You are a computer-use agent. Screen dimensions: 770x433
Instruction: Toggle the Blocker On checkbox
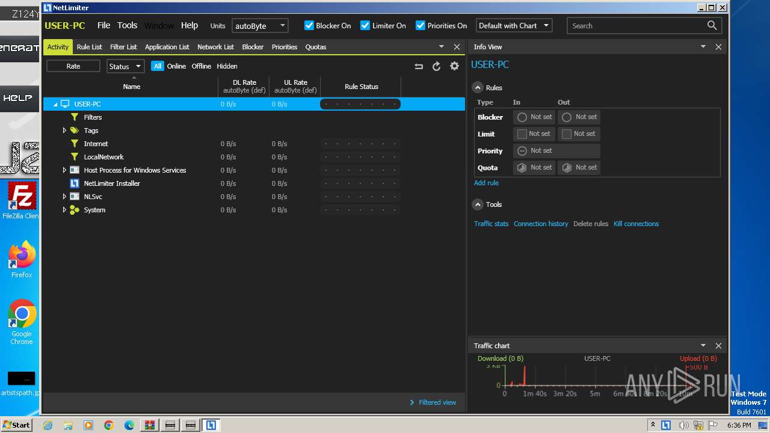pyautogui.click(x=309, y=25)
